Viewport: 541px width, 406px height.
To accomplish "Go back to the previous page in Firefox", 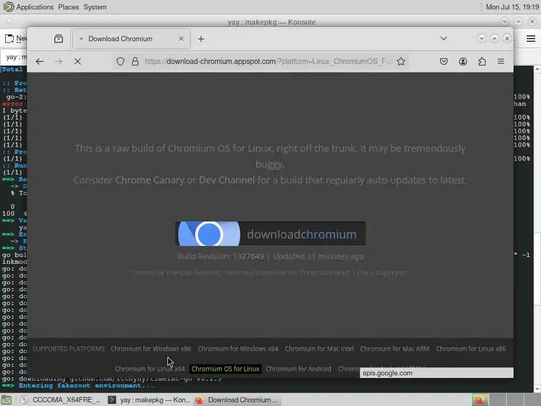I will pyautogui.click(x=40, y=61).
